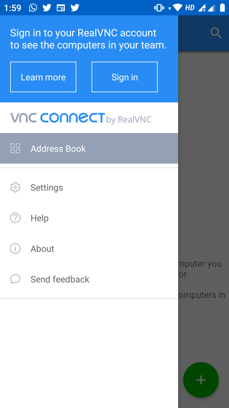Tap the search magnifier icon
The width and height of the screenshot is (229, 408).
(216, 33)
